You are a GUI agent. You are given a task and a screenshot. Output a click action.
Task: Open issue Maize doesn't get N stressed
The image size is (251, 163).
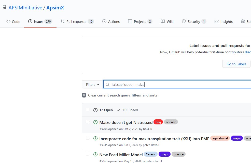pyautogui.click(x=126, y=122)
